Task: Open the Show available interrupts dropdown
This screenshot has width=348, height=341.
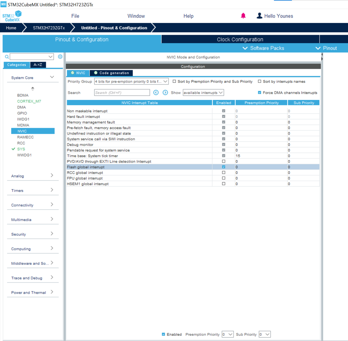Action: tap(203, 93)
